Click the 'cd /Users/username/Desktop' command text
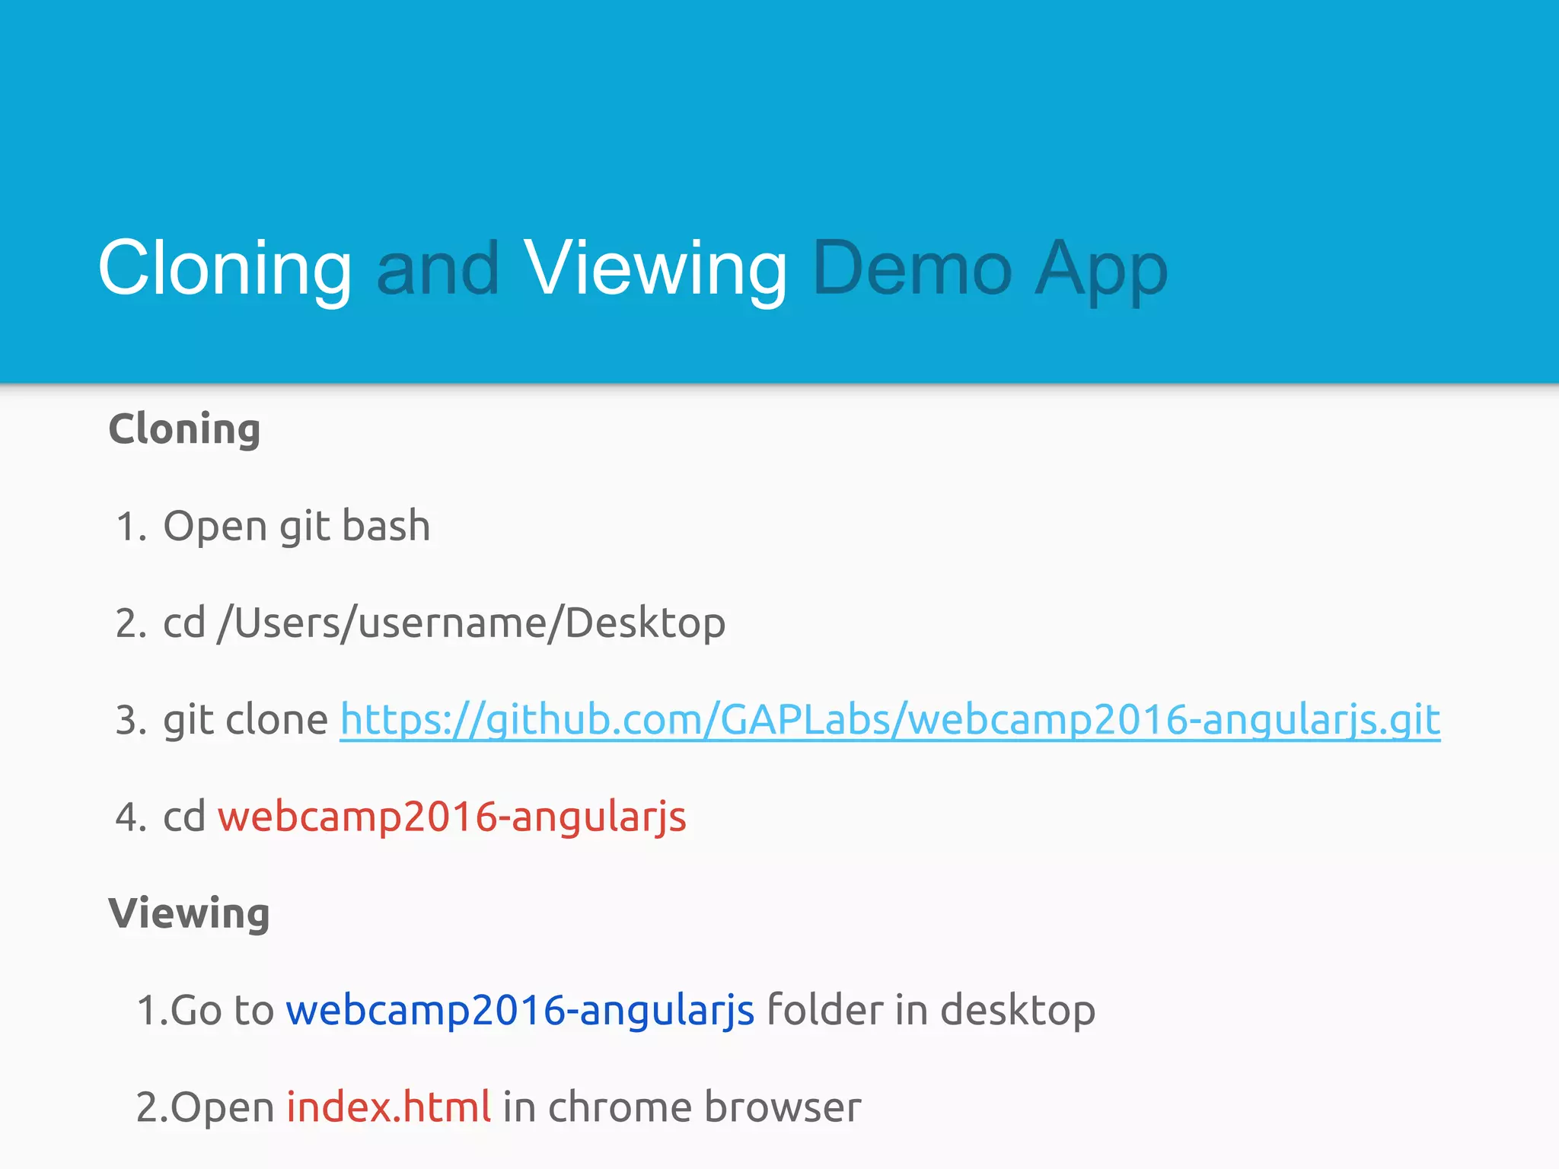Viewport: 1559px width, 1169px height. (x=445, y=623)
